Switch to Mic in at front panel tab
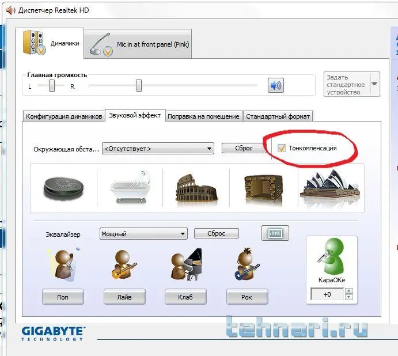 (138, 44)
